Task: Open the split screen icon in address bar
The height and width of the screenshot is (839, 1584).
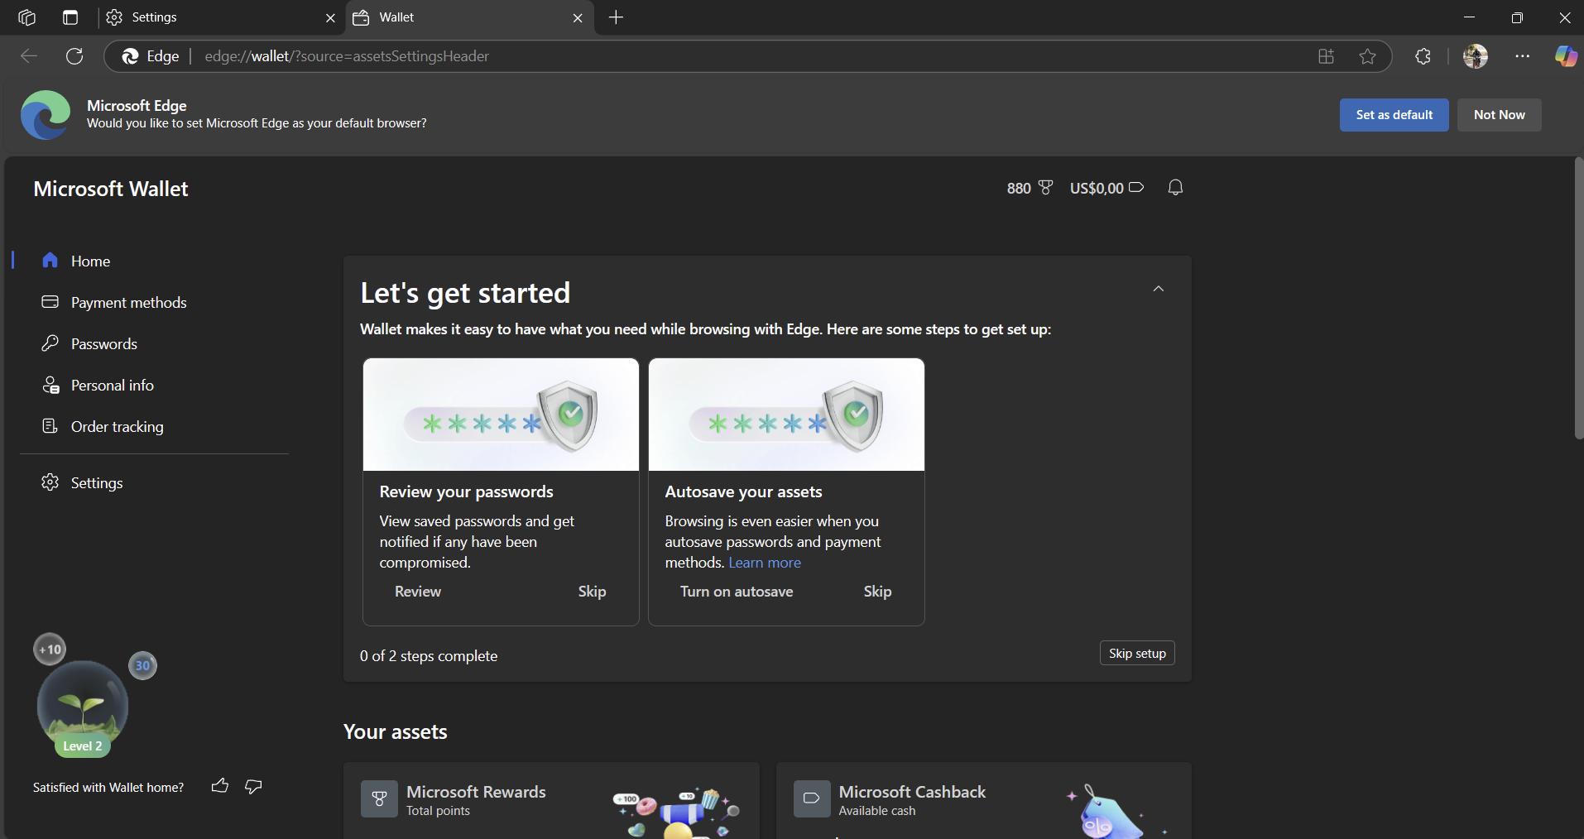Action: click(x=1327, y=56)
